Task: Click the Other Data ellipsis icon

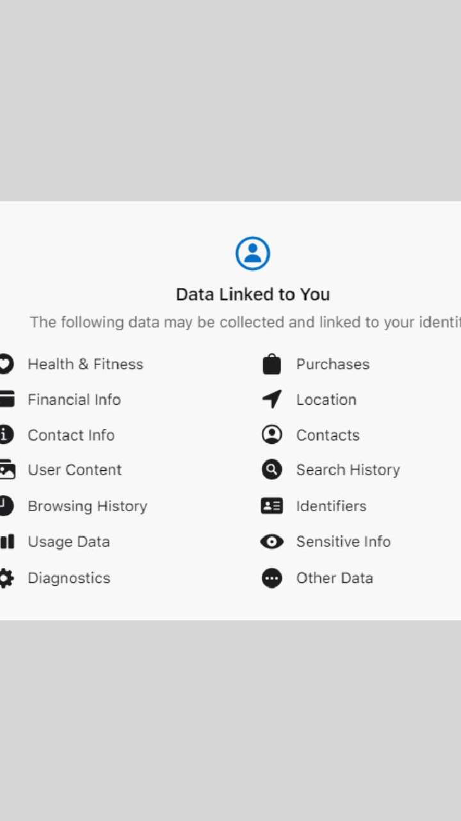Action: point(272,578)
